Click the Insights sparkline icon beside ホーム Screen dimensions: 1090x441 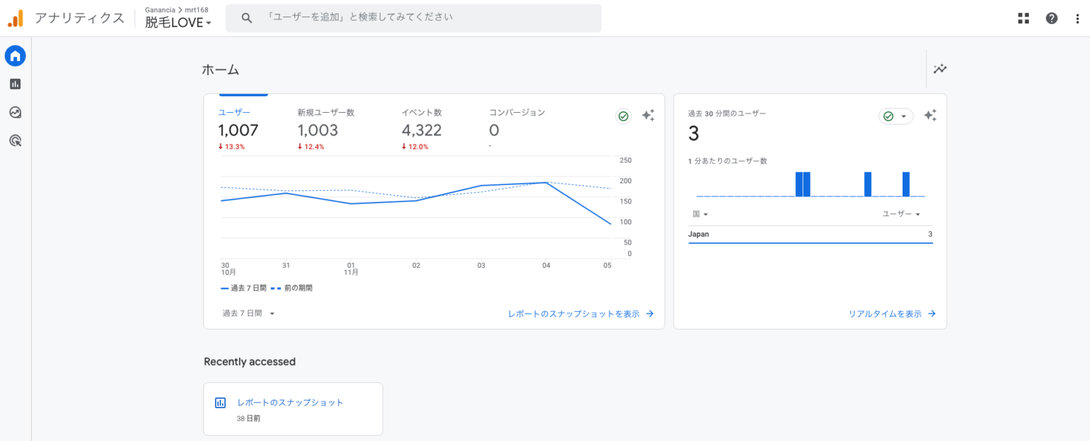940,69
